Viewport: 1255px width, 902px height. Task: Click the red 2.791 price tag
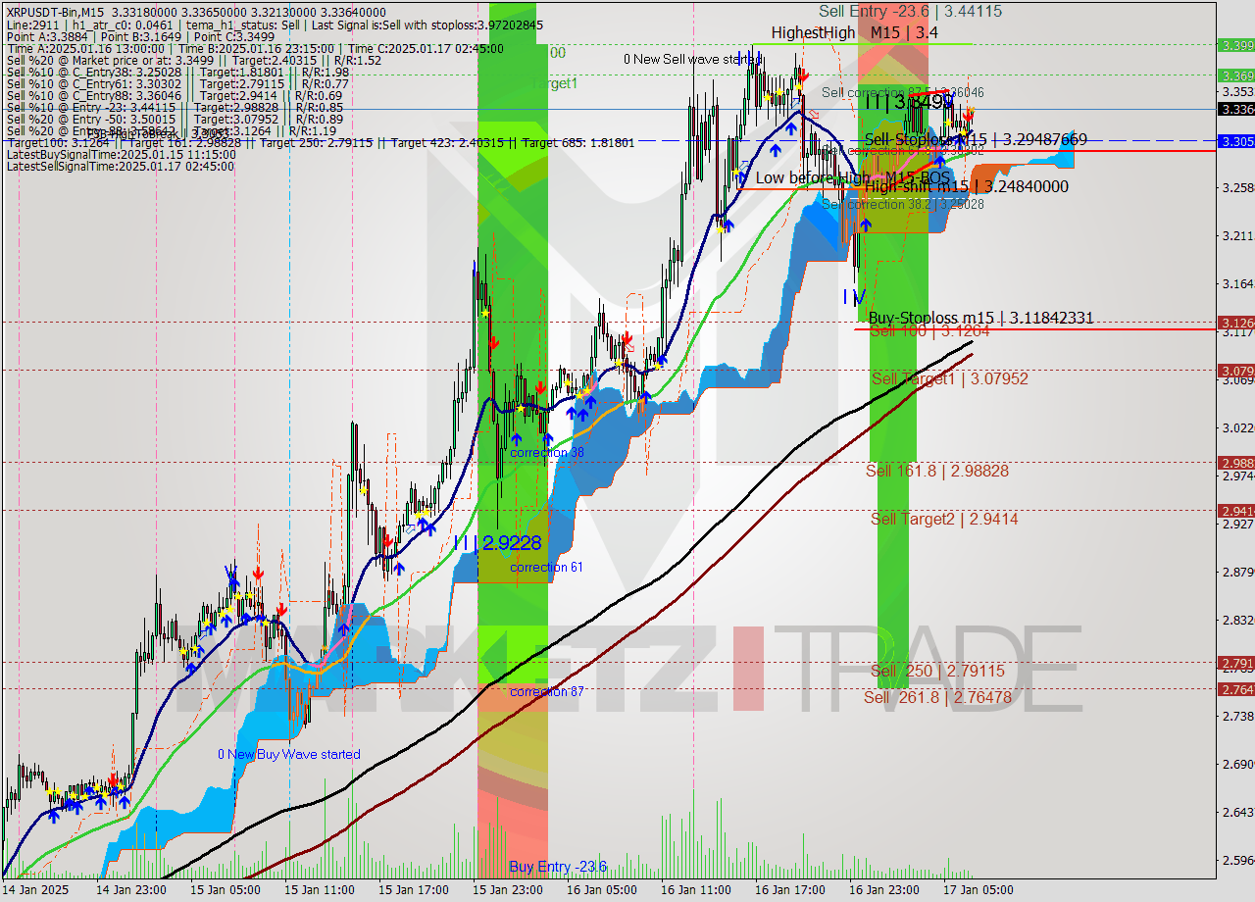tap(1235, 664)
